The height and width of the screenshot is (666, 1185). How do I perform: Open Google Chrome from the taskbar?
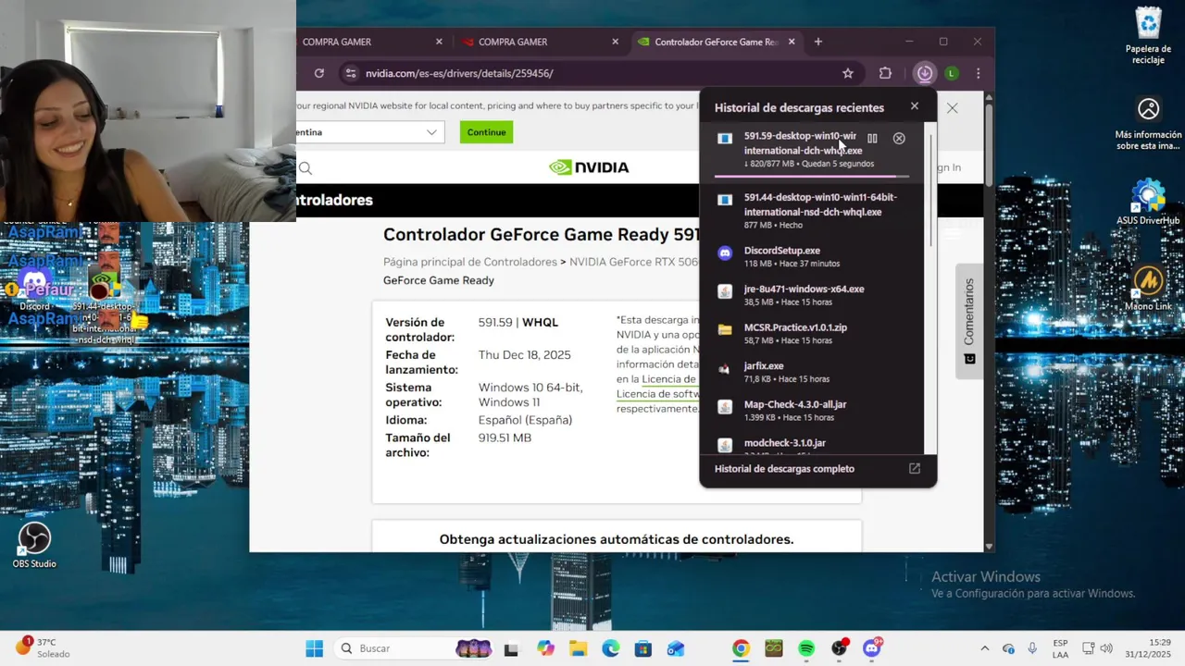coord(741,648)
